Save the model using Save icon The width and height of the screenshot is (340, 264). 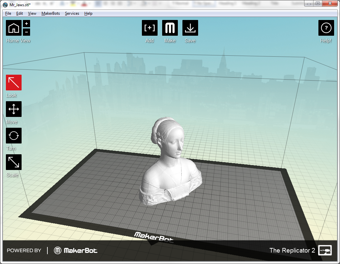click(x=190, y=28)
